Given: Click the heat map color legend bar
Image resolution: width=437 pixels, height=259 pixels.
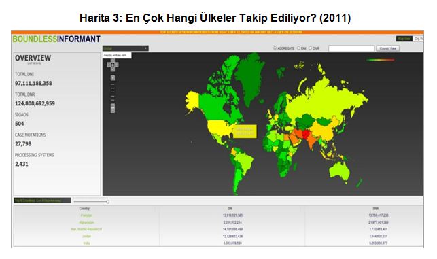Looking at the screenshot, I should [381, 60].
